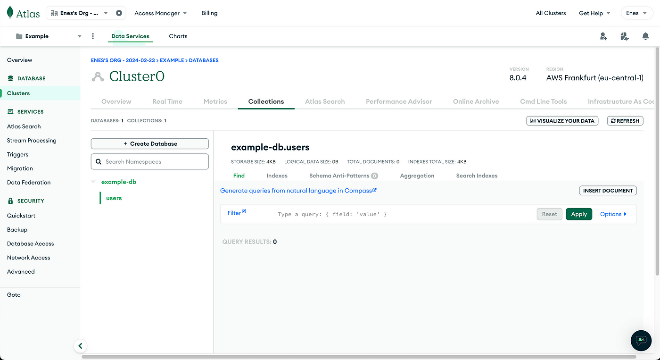Open the project activity feed icon
Viewport: 660px width, 360px height.
tap(625, 36)
